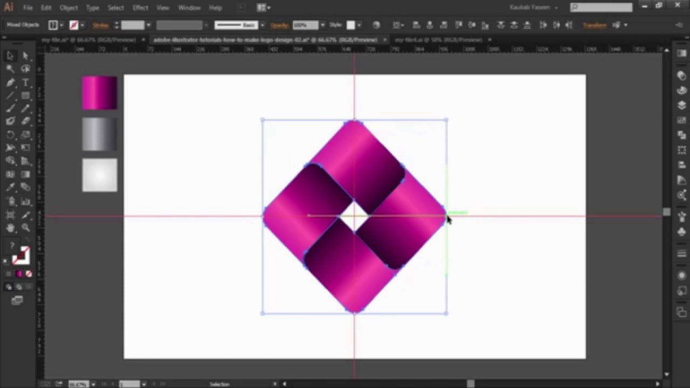Open the Arrange Documents dropdown
This screenshot has height=388, width=690.
(x=264, y=8)
